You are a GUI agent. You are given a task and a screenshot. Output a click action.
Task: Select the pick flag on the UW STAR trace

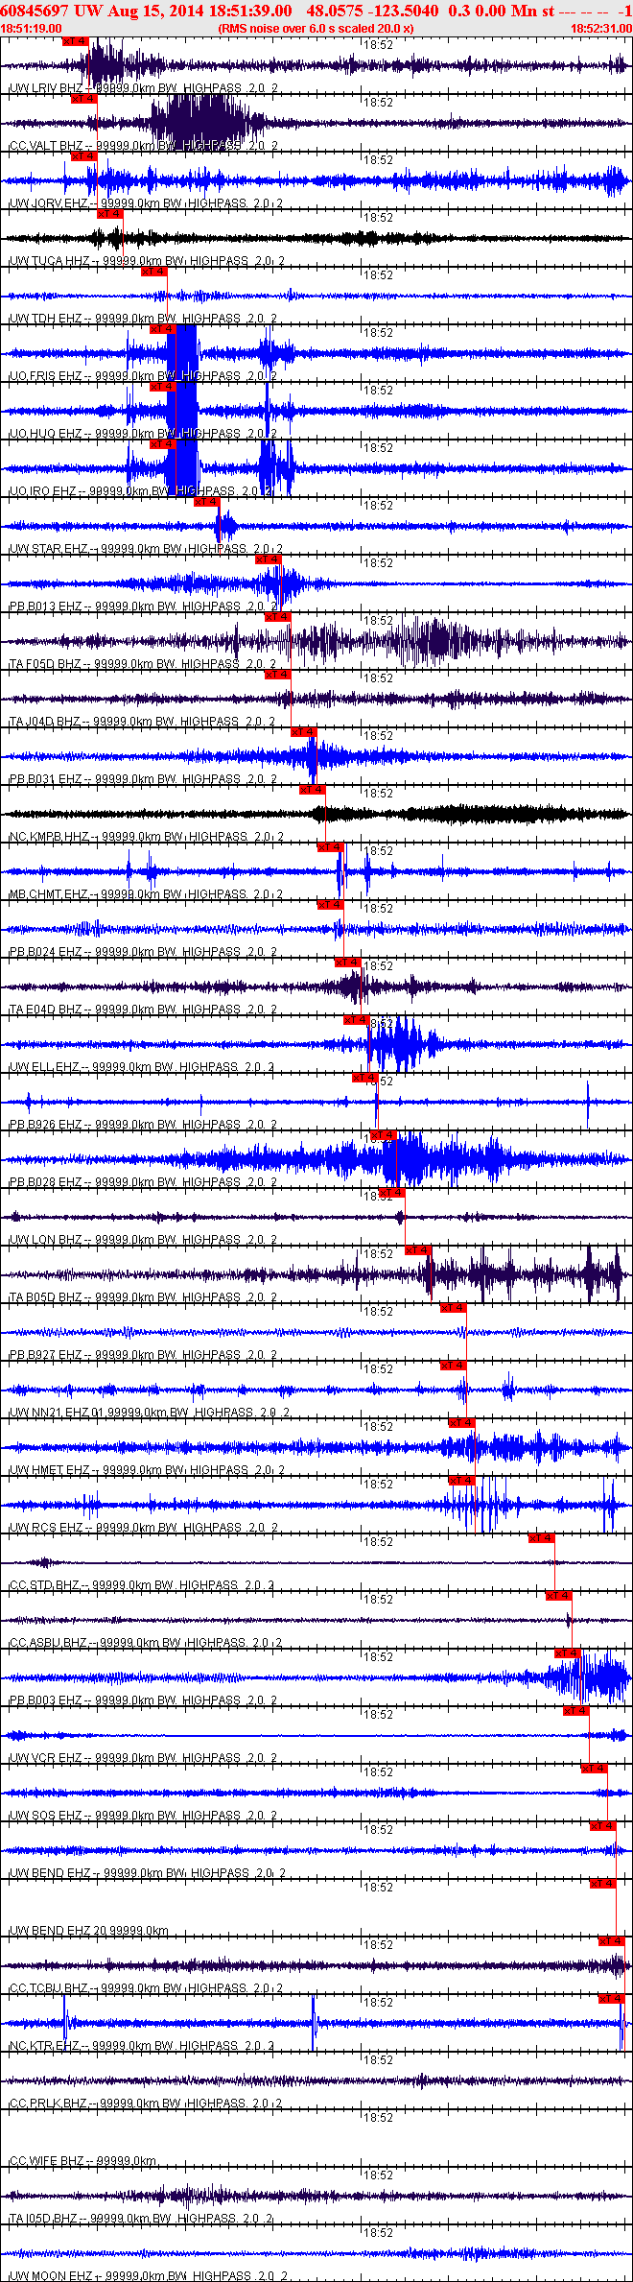tap(207, 502)
